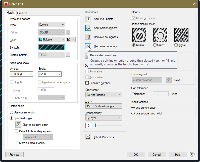Toggle the Island detection checkbox

(134, 18)
